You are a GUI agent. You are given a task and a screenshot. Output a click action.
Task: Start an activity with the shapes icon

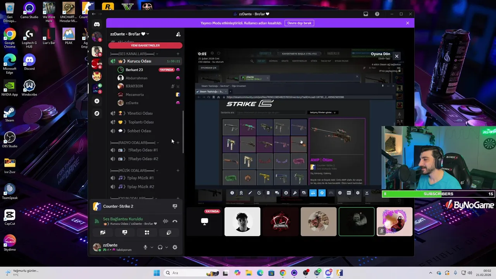click(147, 232)
